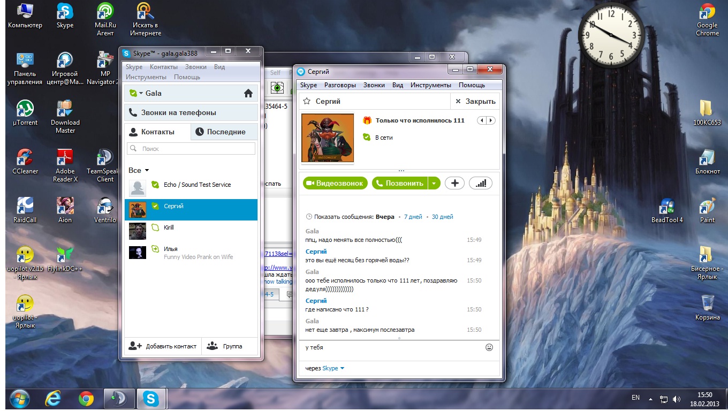Image resolution: width=728 pixels, height=411 pixels.
Task: Click the green Позвонить call button
Action: [400, 183]
